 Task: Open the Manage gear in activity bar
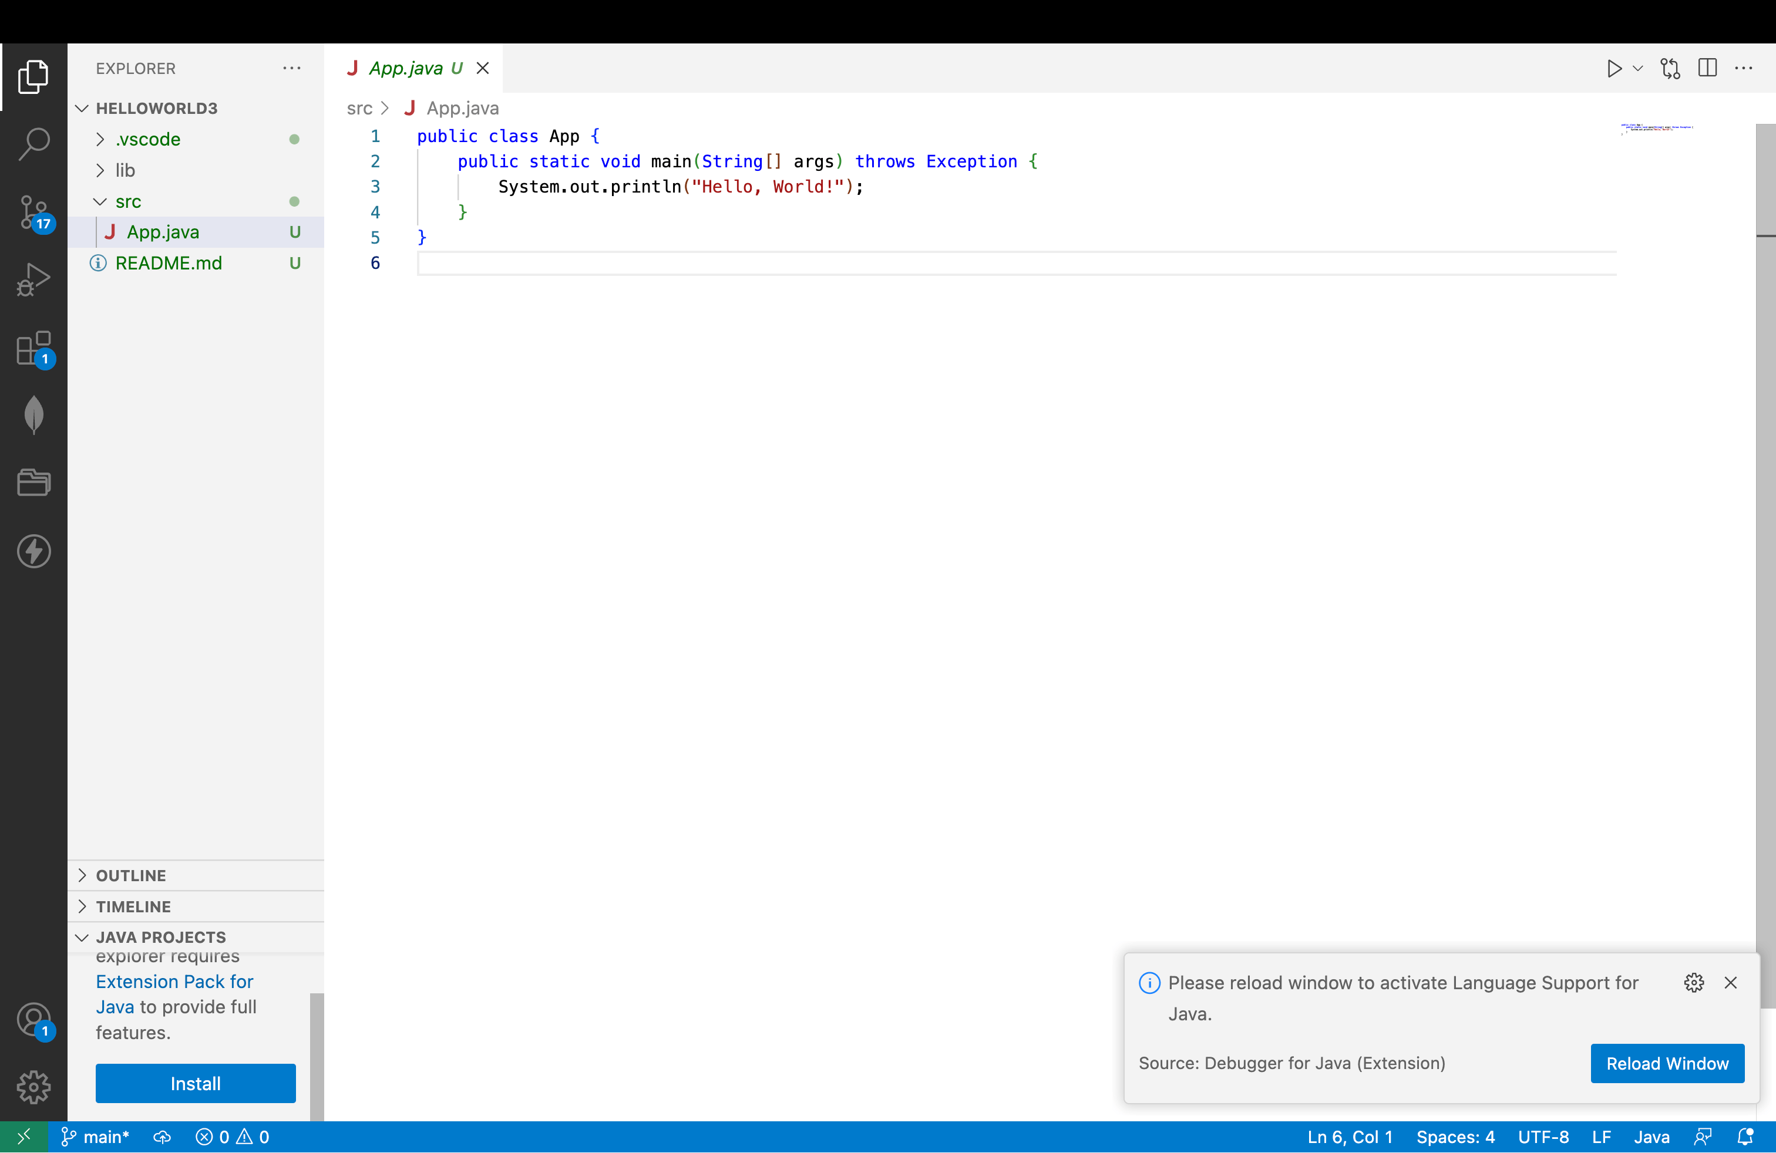pyautogui.click(x=33, y=1087)
